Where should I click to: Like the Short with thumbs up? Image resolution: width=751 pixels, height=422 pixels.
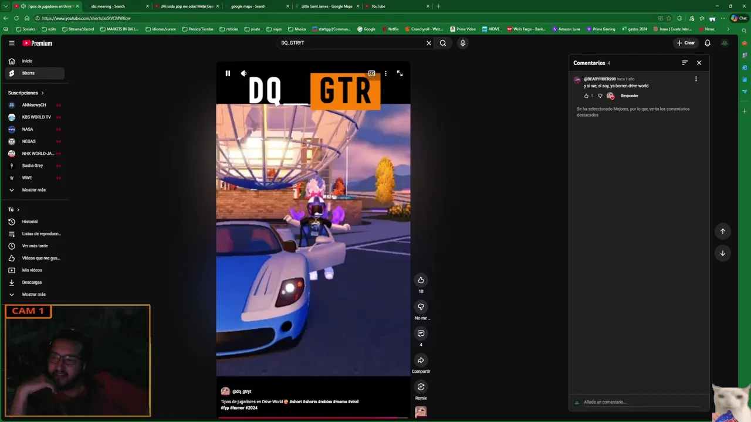421,280
